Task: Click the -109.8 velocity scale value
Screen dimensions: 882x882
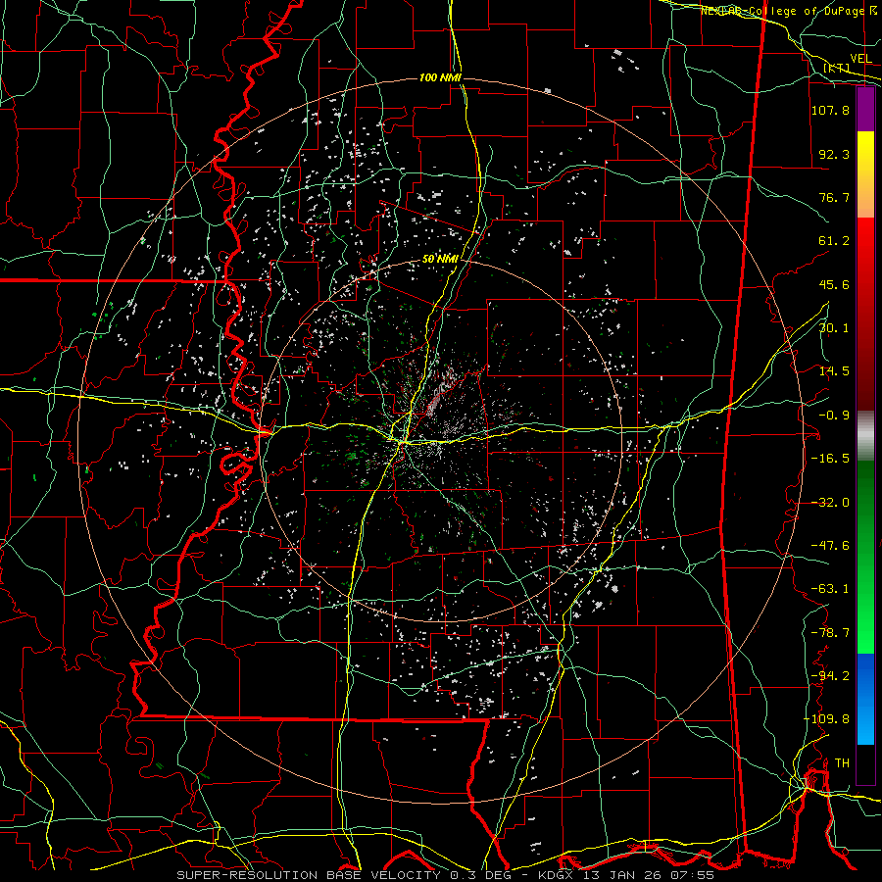Action: point(826,719)
